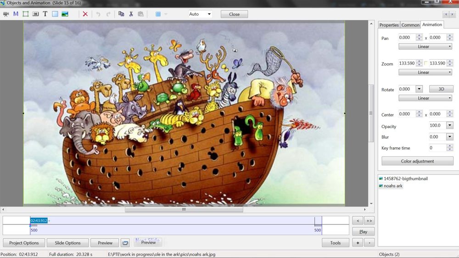Screen dimensions: 459x258
Task: Adjust the Pan X stepper arrows
Action: [x=419, y=38]
